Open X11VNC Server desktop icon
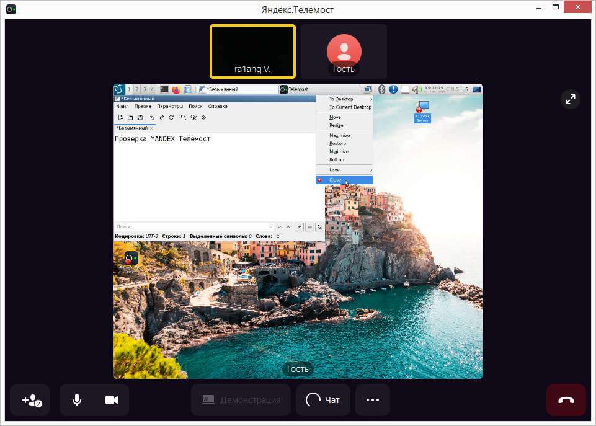 (x=422, y=112)
